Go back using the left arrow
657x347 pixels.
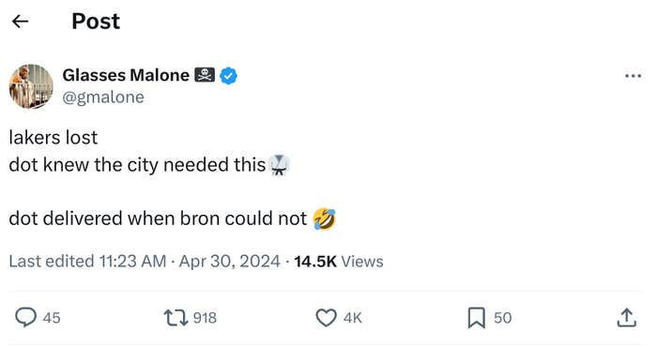[20, 22]
